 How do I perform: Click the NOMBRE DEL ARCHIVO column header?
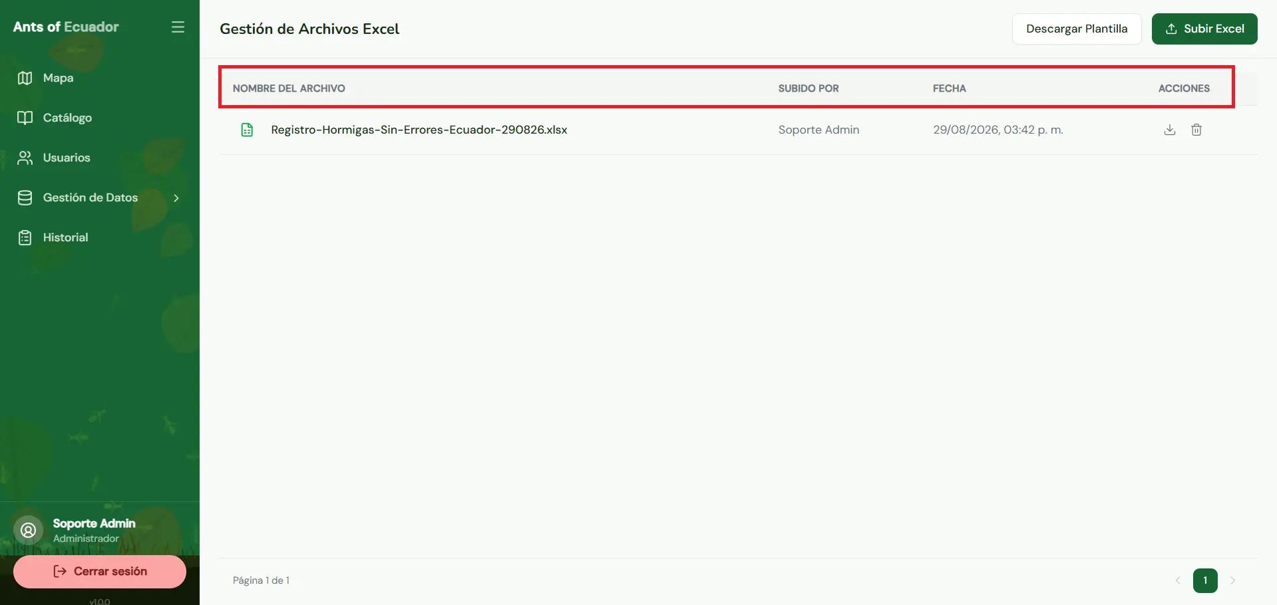(289, 88)
